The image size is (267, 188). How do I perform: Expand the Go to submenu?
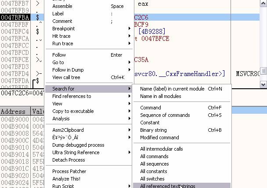click(x=89, y=62)
